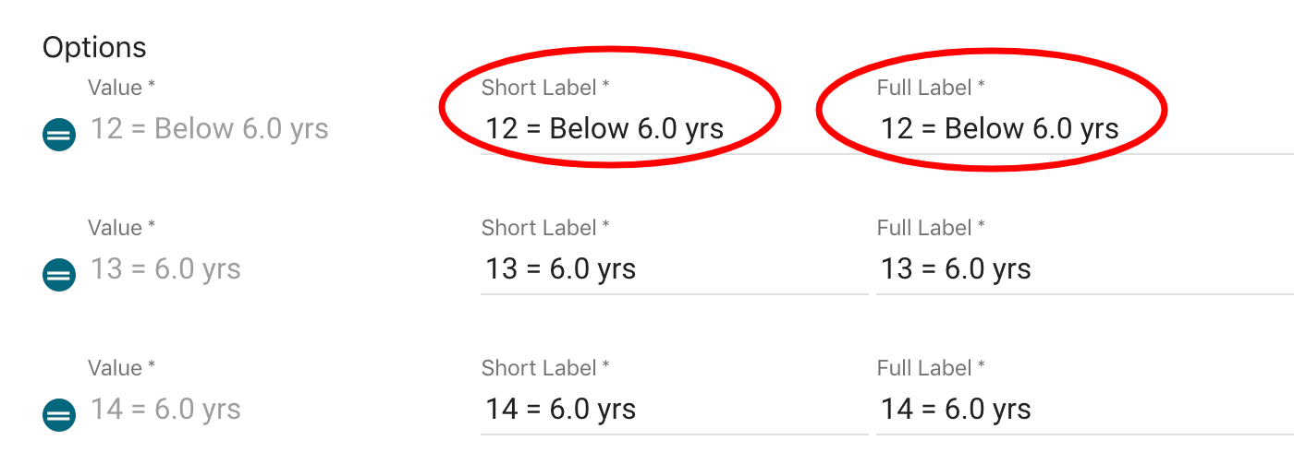Click the Value field showing 14 = 6.0 yrs

tap(166, 410)
